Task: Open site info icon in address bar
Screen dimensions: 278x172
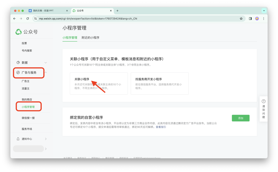Action: coord(36,19)
